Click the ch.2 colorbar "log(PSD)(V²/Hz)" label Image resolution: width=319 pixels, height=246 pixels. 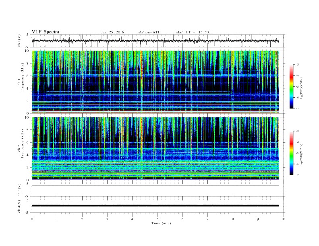[x=302, y=154]
